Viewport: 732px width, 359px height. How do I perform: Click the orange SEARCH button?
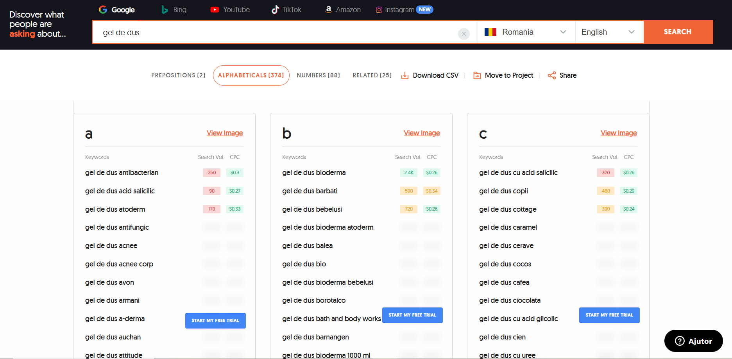coord(678,32)
